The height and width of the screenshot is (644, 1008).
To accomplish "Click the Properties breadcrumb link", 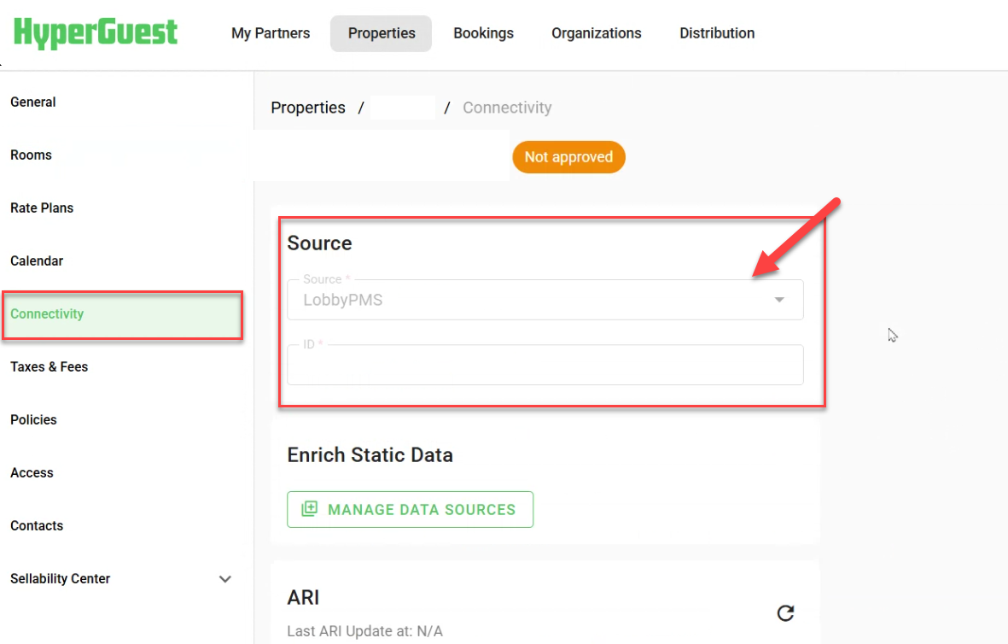I will pyautogui.click(x=308, y=108).
